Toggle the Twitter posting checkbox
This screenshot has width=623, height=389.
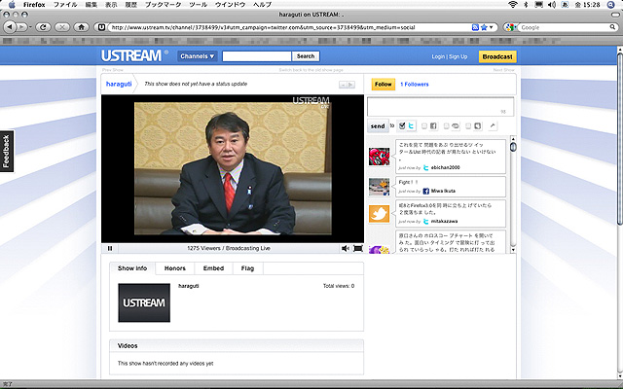pos(402,125)
